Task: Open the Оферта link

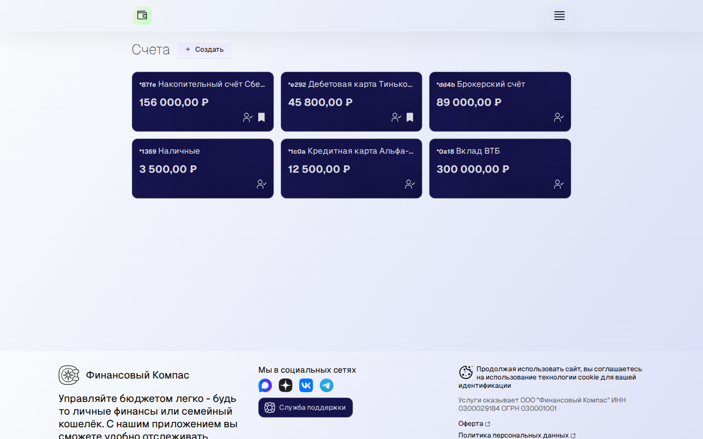Action: click(474, 423)
